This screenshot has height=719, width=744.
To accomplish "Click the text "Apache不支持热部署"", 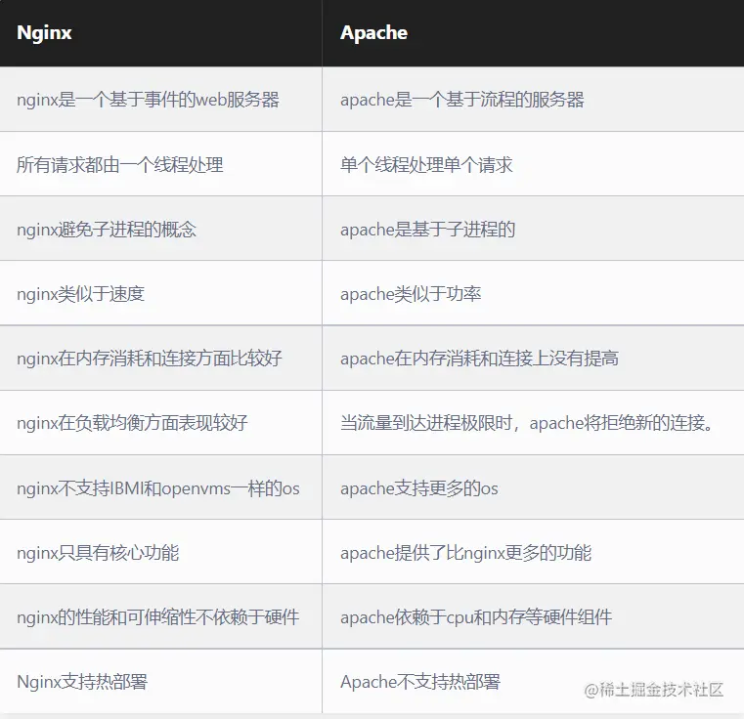I will (420, 682).
